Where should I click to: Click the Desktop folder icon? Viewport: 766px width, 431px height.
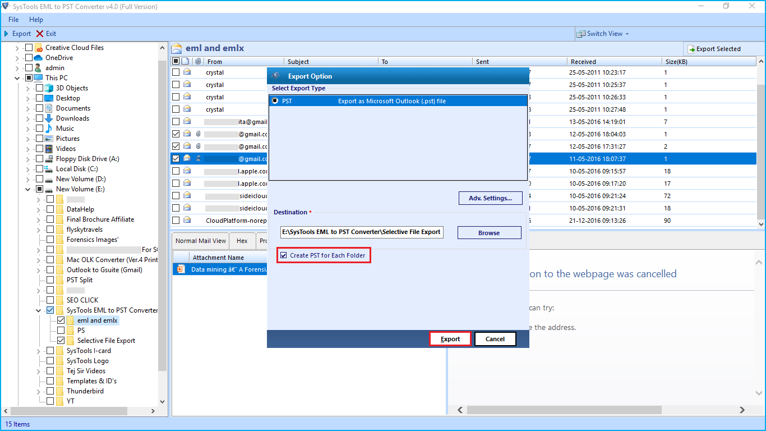[x=49, y=98]
